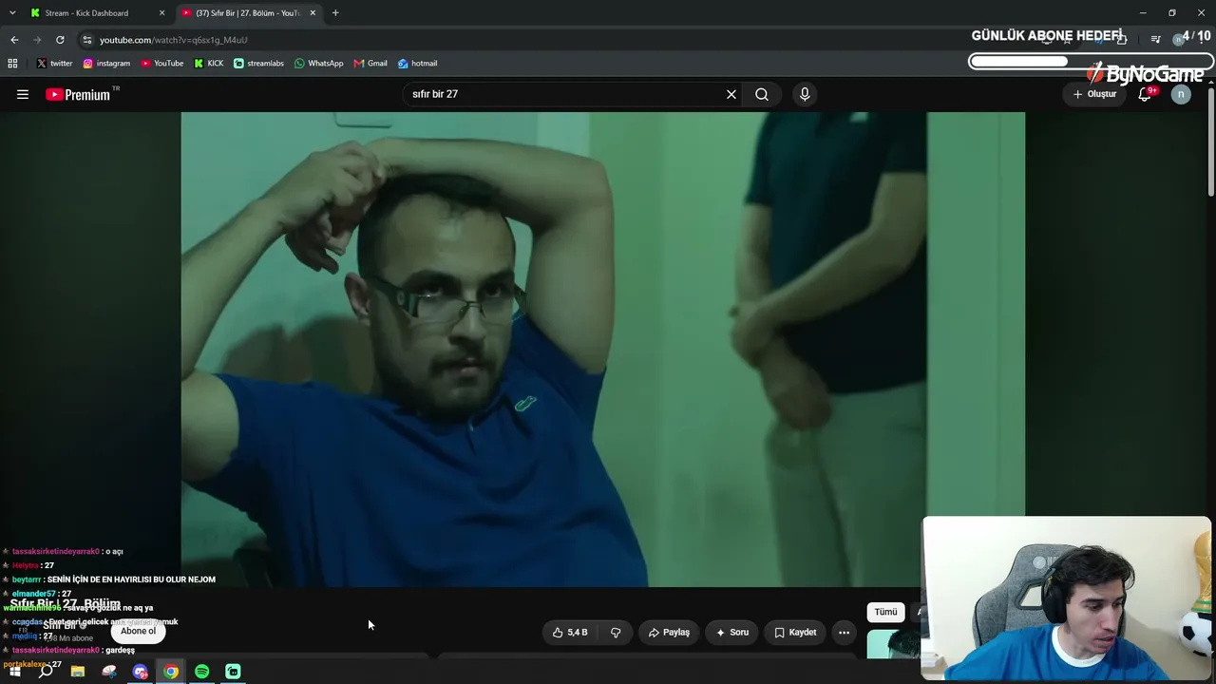1216x684 pixels.
Task: Expand the tab search dropdown arrow
Action: click(12, 13)
